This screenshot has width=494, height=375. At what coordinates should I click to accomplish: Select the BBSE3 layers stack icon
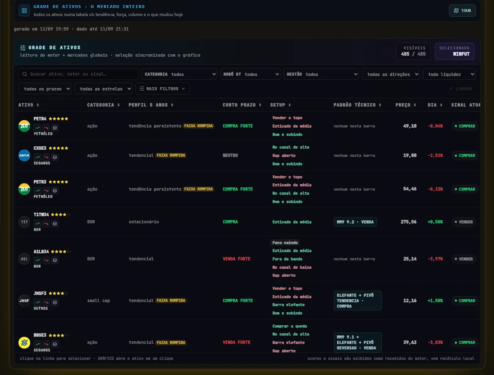point(55,344)
